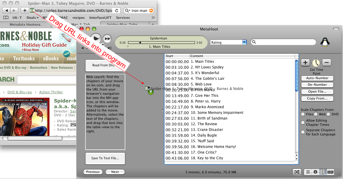Open the Services bookmark

pos(123,18)
